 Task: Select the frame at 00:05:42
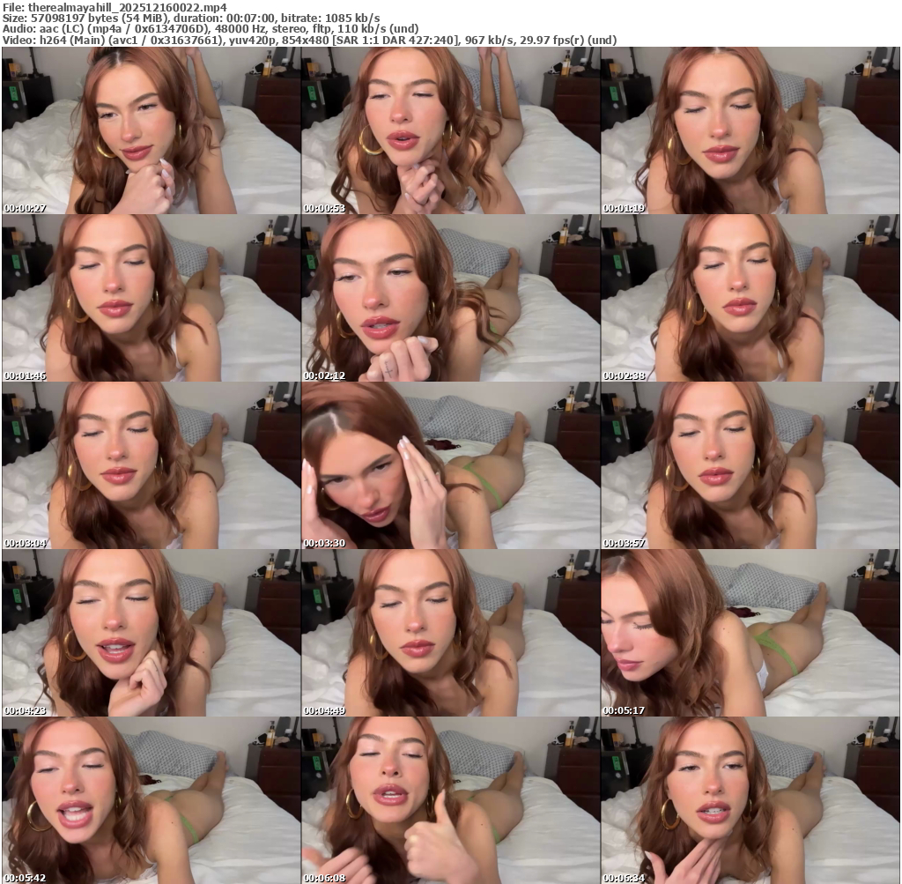tap(151, 800)
